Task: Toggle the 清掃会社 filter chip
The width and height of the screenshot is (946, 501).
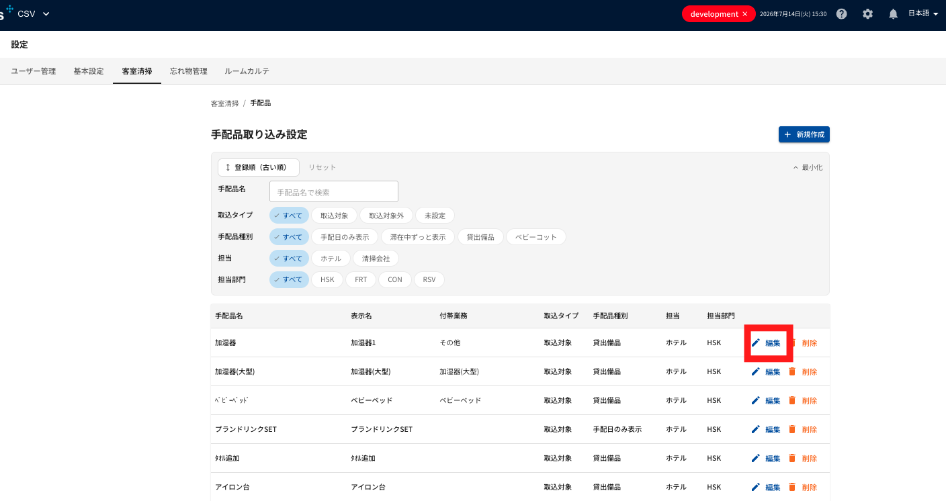Action: pos(376,259)
